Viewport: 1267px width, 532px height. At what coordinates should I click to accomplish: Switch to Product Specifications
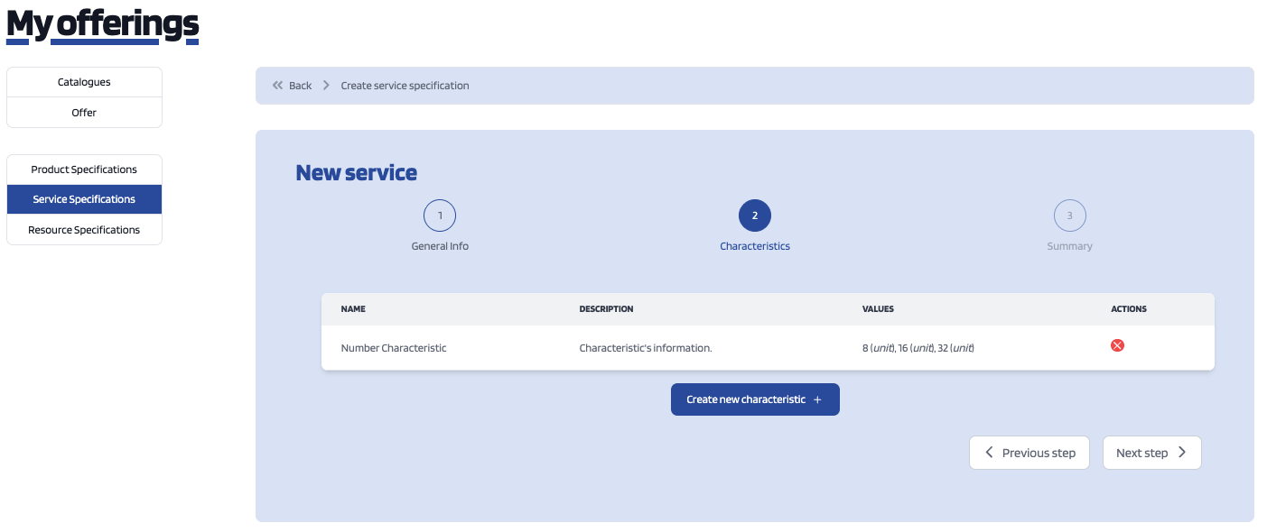[x=84, y=170]
